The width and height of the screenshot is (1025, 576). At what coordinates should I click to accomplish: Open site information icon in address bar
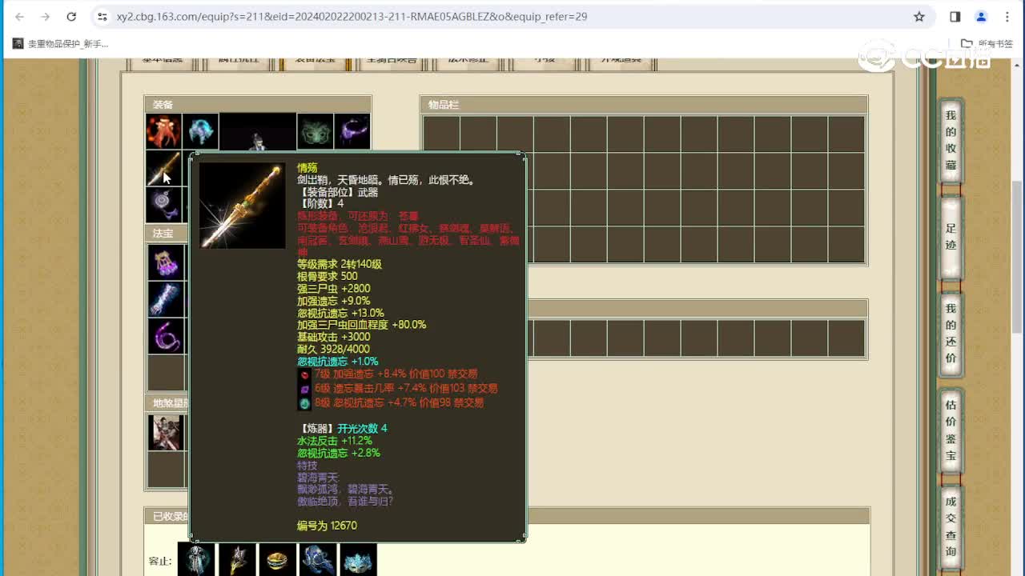point(102,16)
